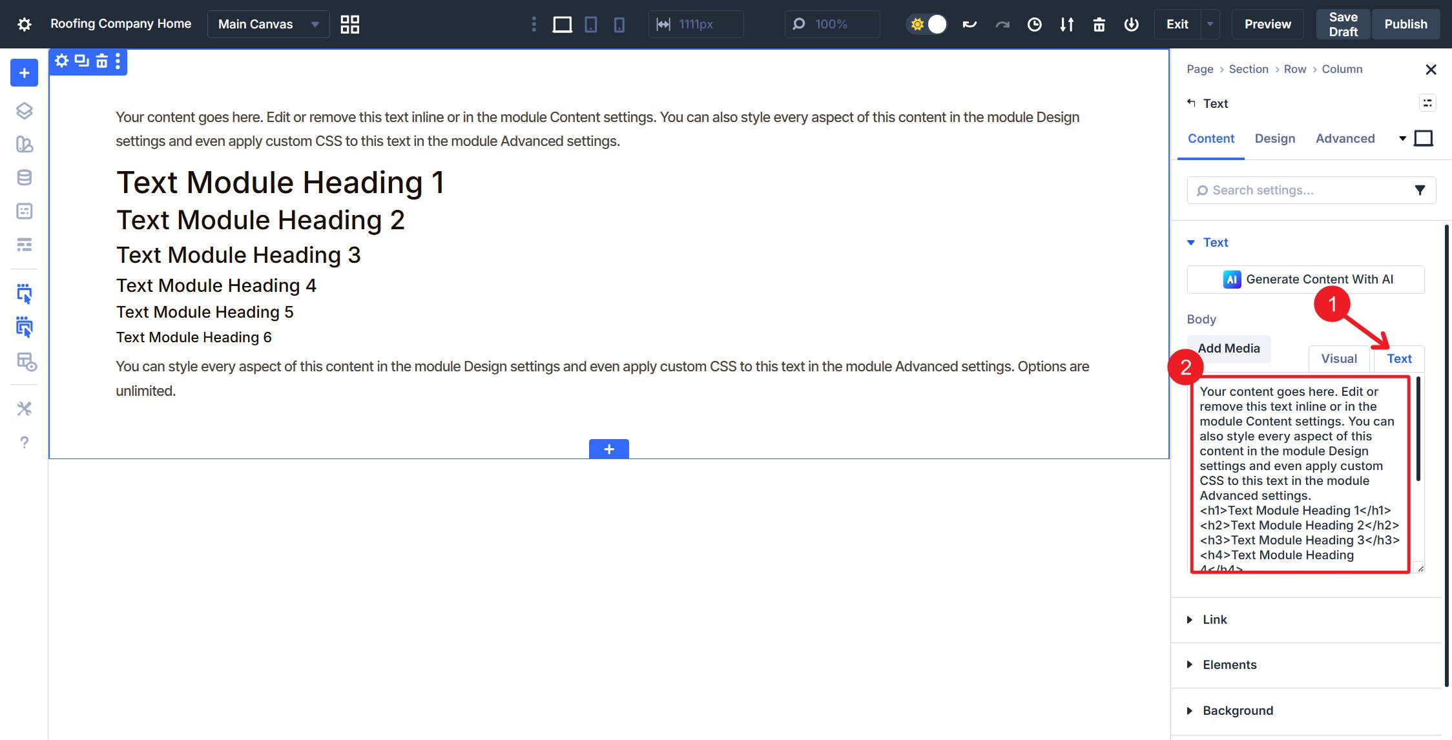Image resolution: width=1452 pixels, height=740 pixels.
Task: Open the portability import/export icon
Action: coord(1066,25)
